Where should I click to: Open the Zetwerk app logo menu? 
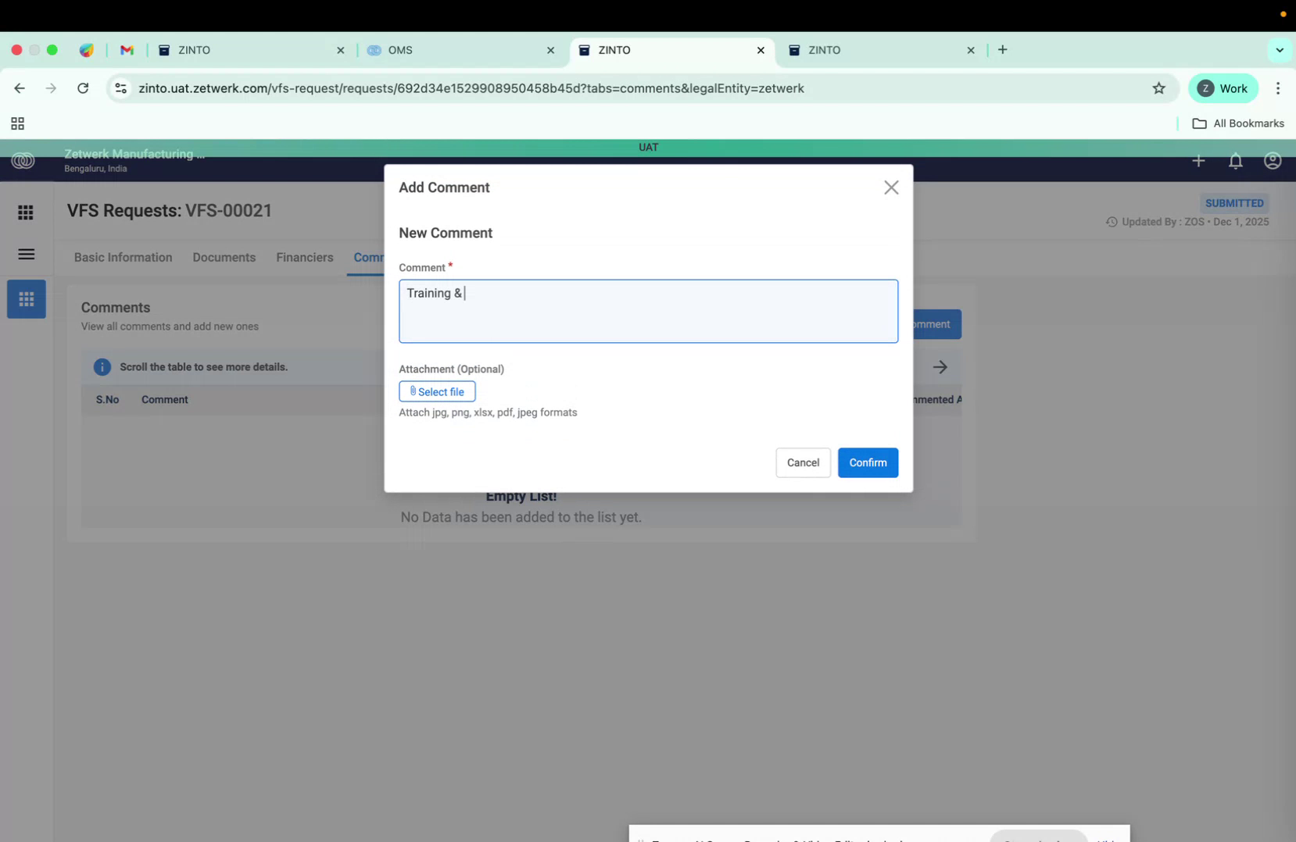pyautogui.click(x=23, y=161)
